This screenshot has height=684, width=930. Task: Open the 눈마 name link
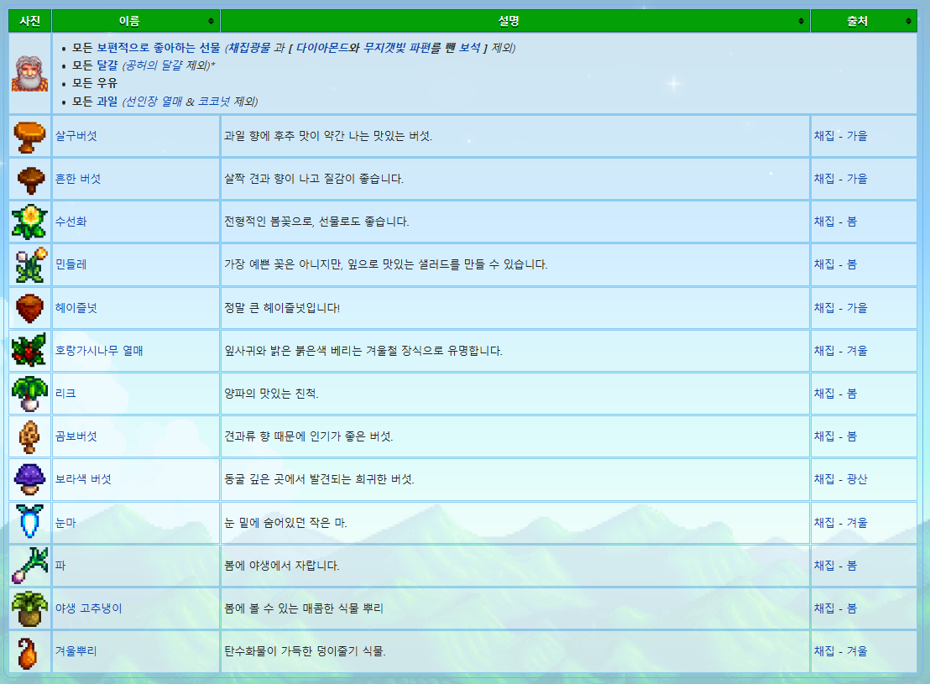[x=65, y=523]
